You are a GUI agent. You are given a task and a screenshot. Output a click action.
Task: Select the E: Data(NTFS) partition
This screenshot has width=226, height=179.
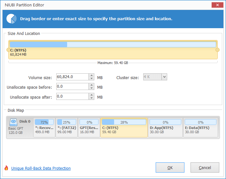(x=200, y=127)
